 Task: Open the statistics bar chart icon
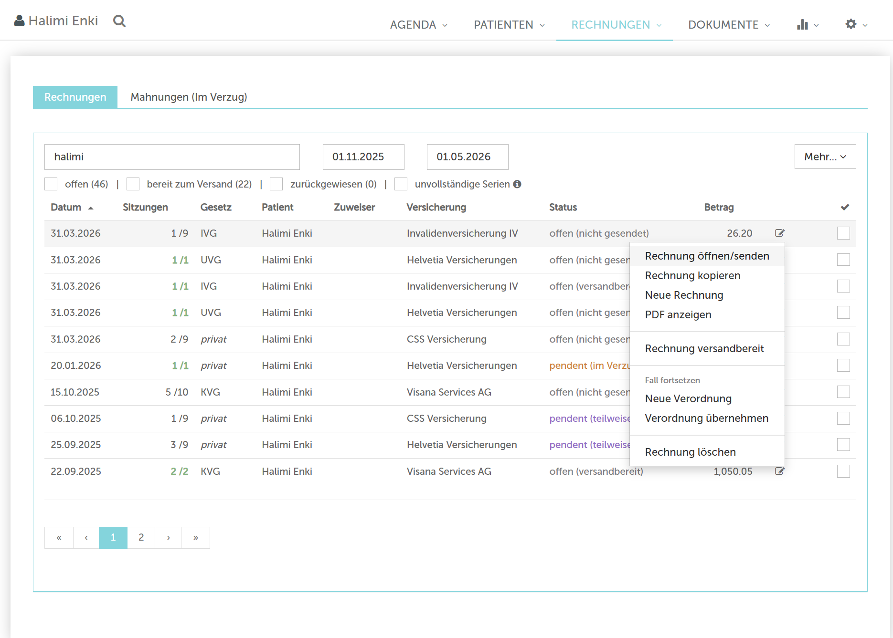click(802, 25)
